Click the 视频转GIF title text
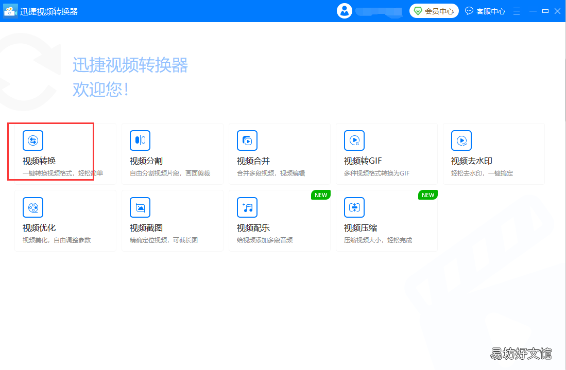Viewport: 566px width, 370px height. [363, 161]
